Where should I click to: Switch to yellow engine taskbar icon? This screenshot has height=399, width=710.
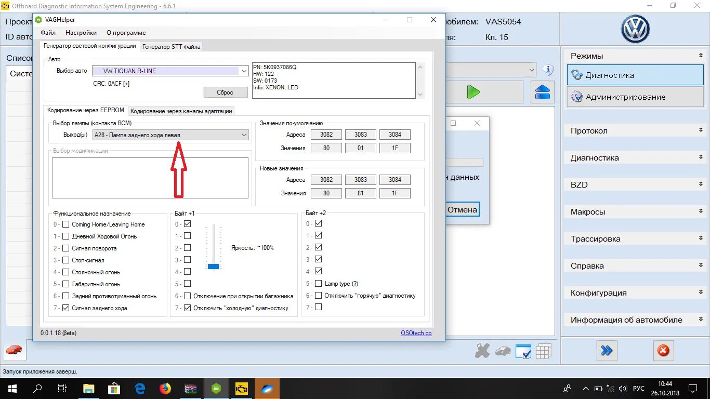[242, 388]
